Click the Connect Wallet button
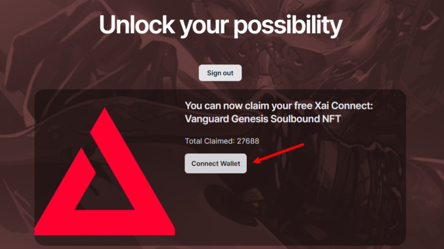 pos(216,164)
